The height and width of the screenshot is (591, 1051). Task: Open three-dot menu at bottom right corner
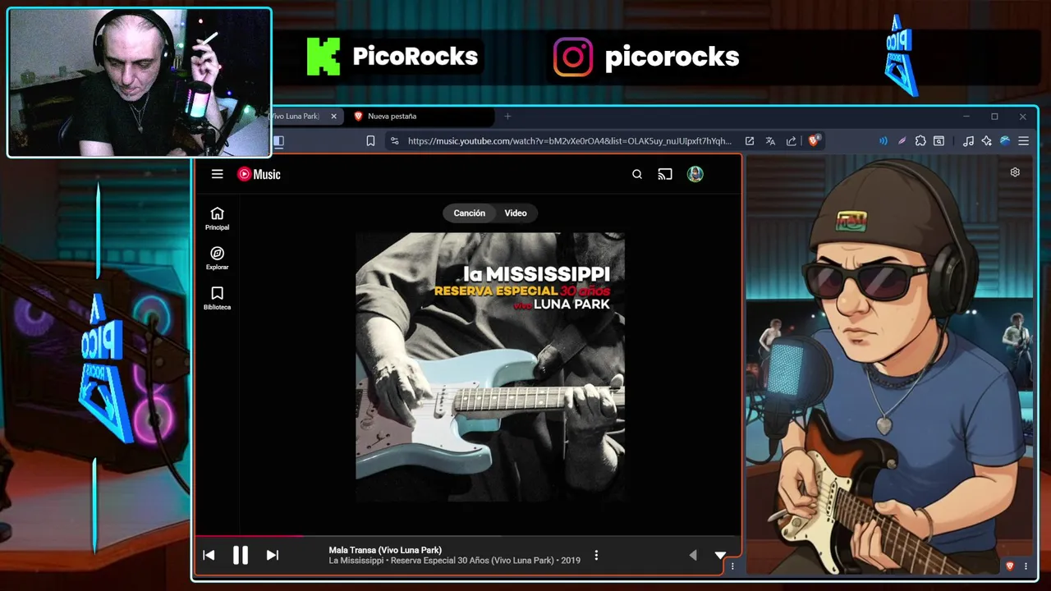pyautogui.click(x=1026, y=566)
